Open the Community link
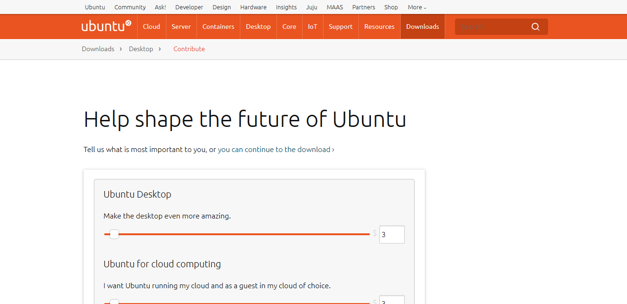The width and height of the screenshot is (627, 304). pyautogui.click(x=130, y=7)
